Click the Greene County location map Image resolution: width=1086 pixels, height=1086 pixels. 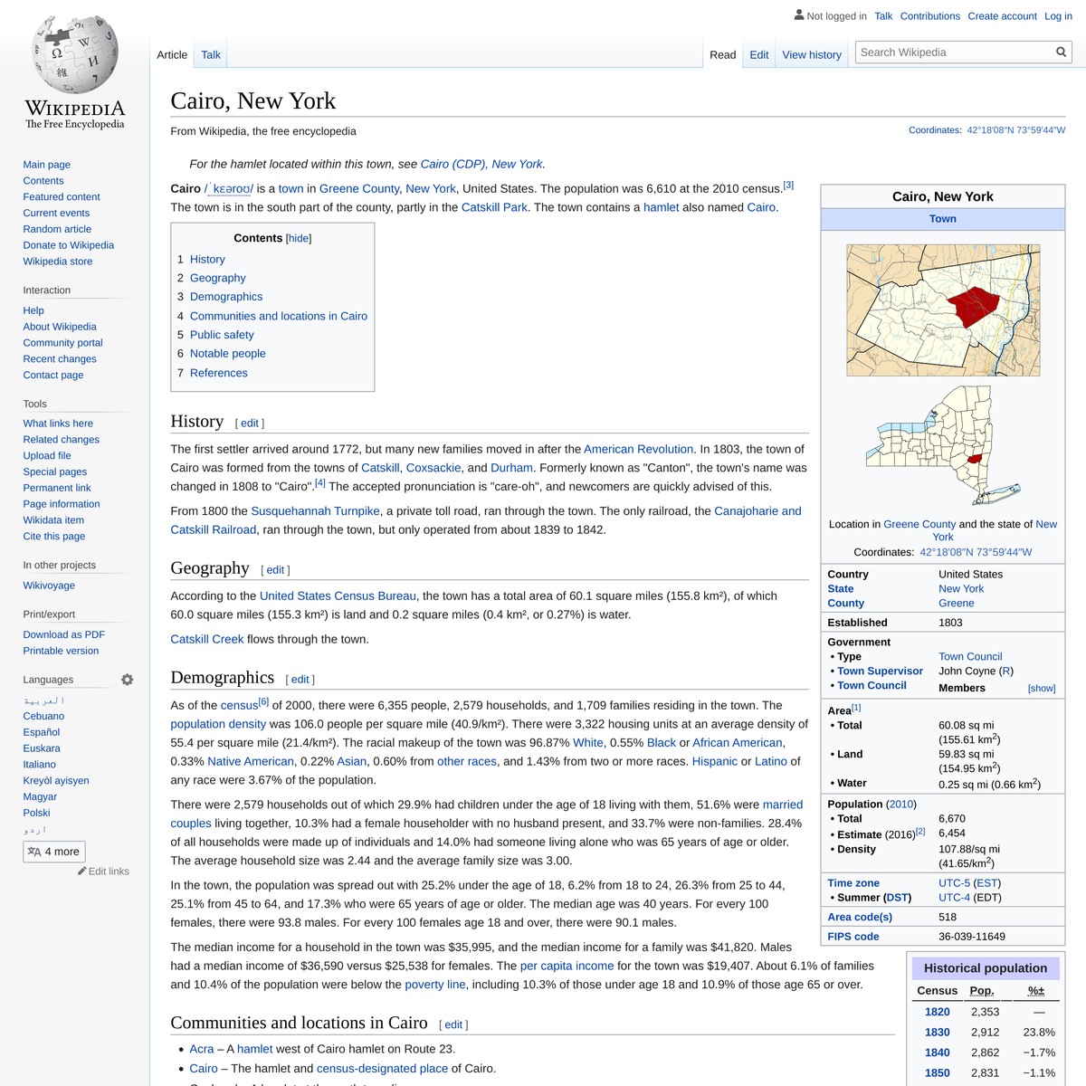pyautogui.click(x=943, y=309)
